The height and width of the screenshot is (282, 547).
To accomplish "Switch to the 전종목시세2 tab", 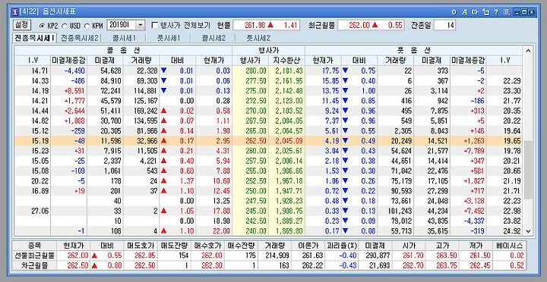I will [x=80, y=38].
